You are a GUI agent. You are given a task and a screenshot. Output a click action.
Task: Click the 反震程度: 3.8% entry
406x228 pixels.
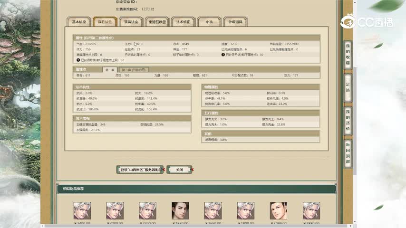[216, 140]
